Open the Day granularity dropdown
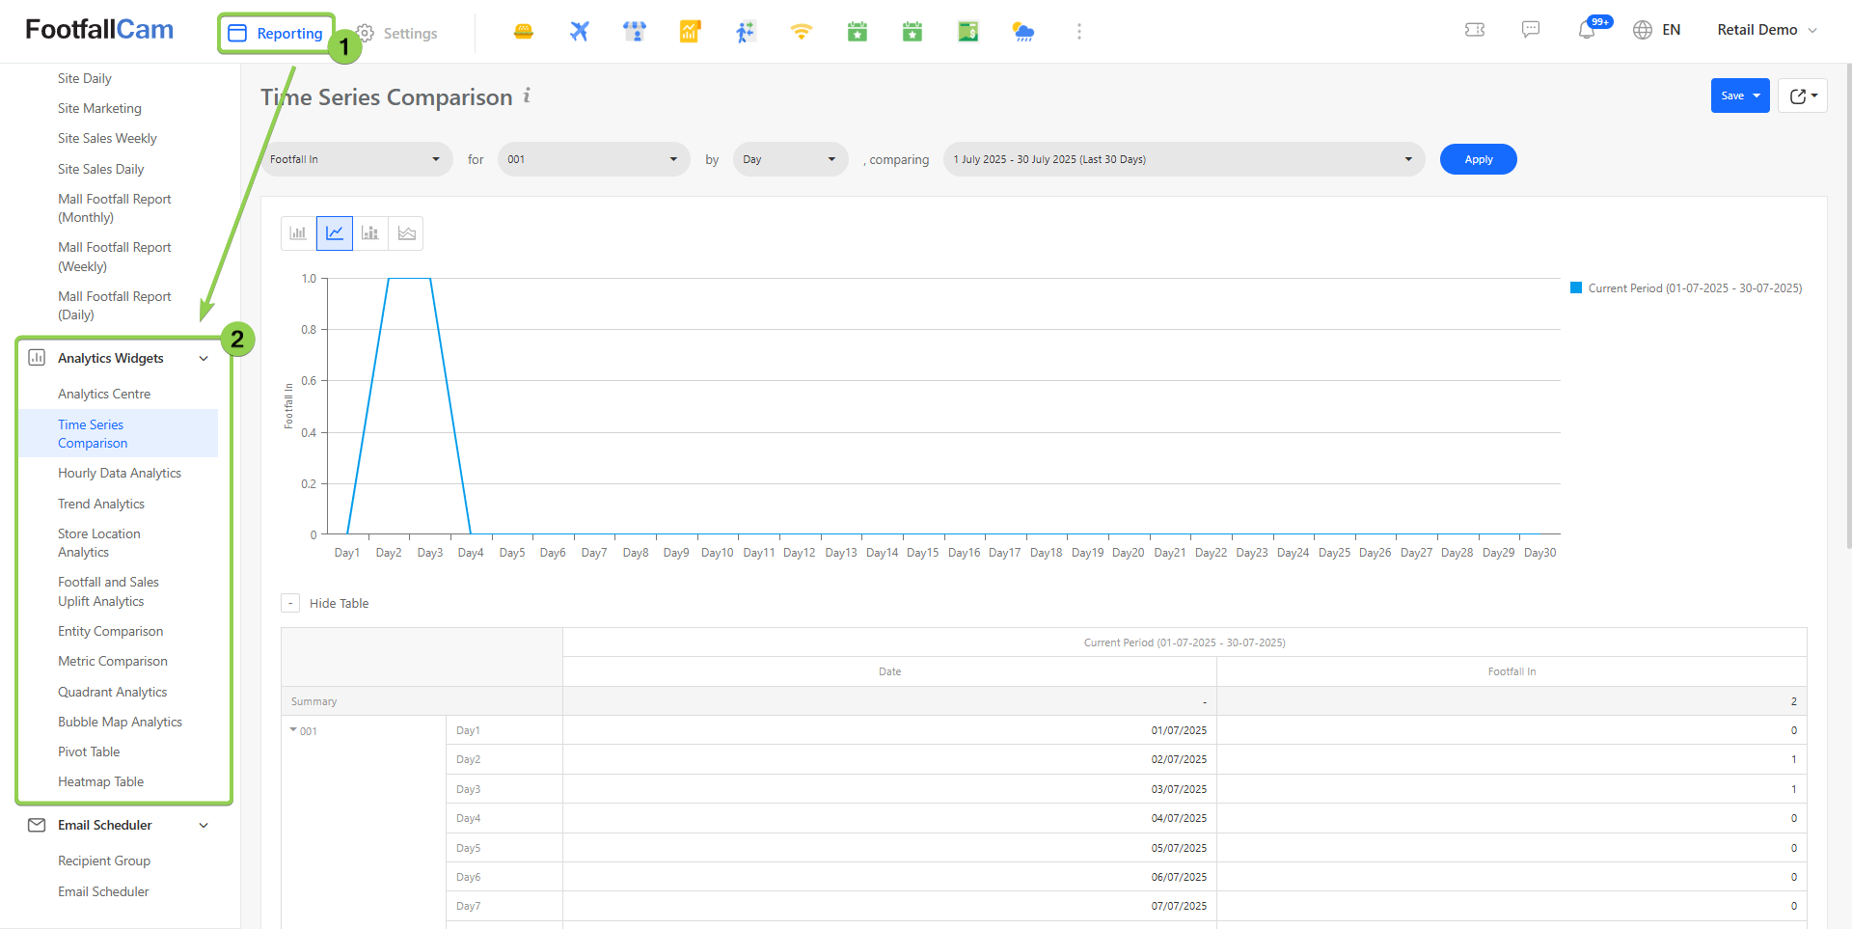This screenshot has width=1852, height=929. coord(789,159)
